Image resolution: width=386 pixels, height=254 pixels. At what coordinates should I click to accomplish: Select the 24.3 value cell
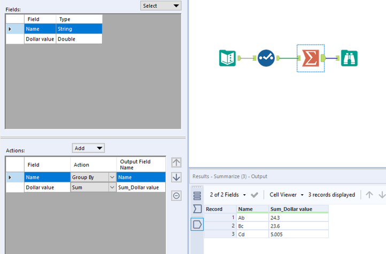click(x=298, y=218)
